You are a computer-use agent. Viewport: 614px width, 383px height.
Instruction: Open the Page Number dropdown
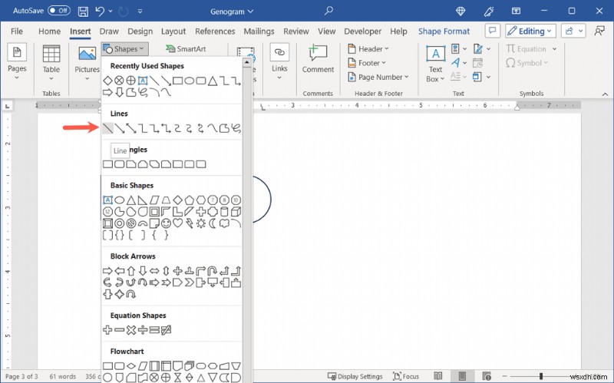[x=378, y=78]
